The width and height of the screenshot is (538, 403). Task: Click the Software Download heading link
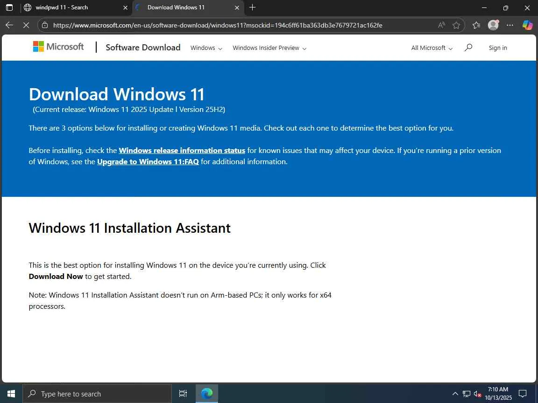[143, 47]
